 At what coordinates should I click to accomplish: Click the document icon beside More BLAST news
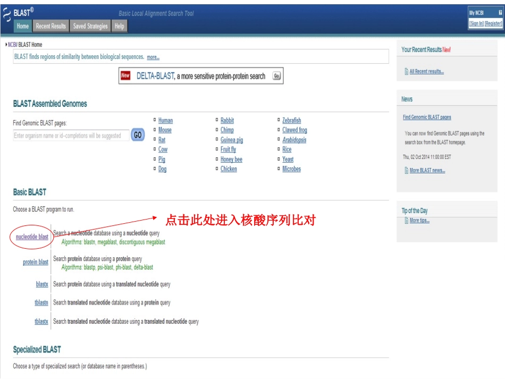407,170
